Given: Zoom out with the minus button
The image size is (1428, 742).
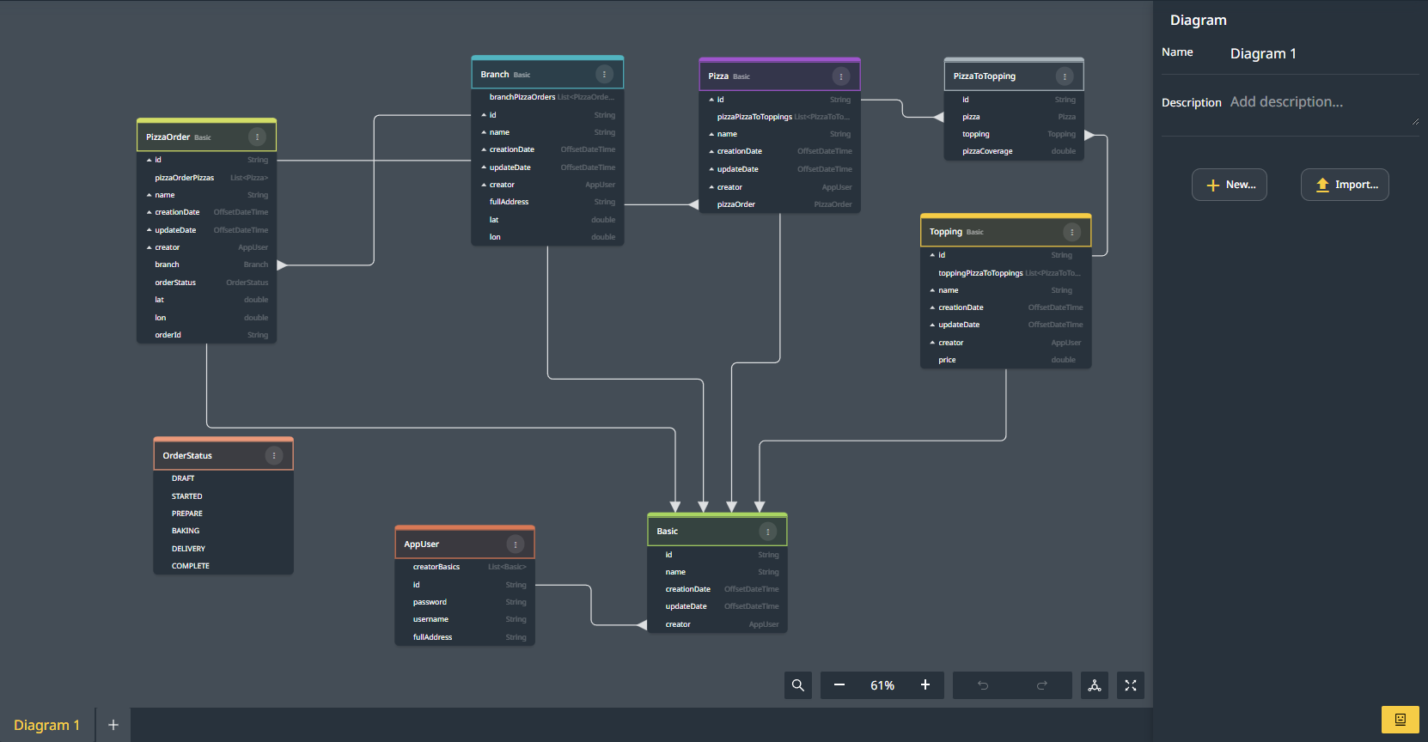Looking at the screenshot, I should pos(839,685).
